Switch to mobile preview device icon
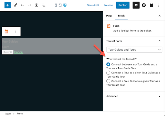 pyautogui.click(x=56, y=5)
